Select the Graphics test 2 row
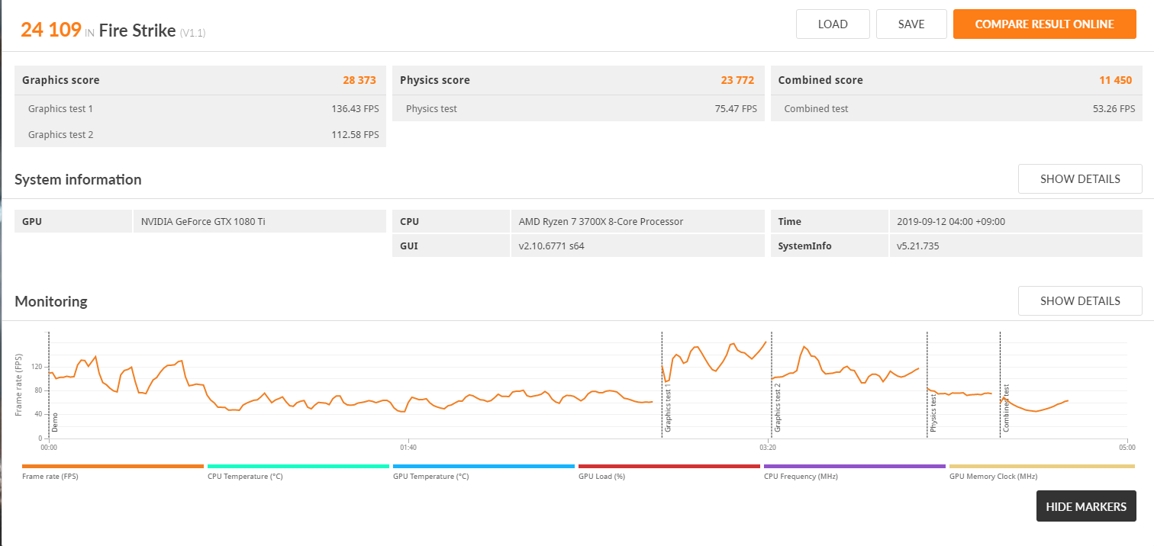The width and height of the screenshot is (1154, 546). [x=200, y=134]
